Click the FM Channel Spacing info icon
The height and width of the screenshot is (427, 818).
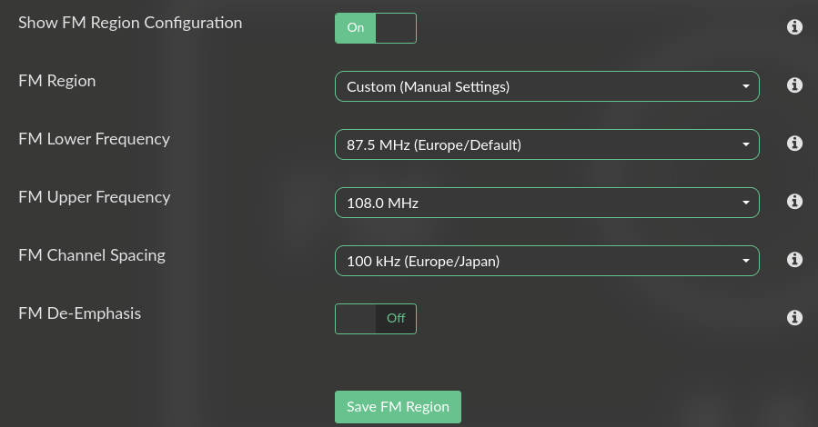(x=793, y=260)
